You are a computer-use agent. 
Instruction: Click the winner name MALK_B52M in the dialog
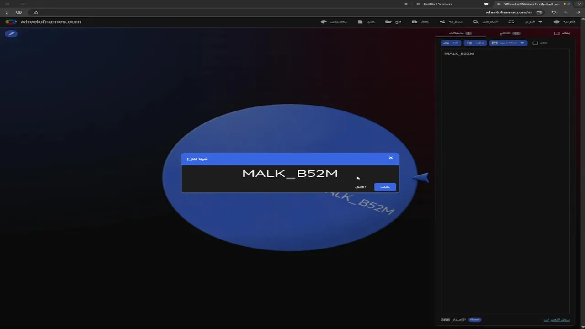coord(290,173)
